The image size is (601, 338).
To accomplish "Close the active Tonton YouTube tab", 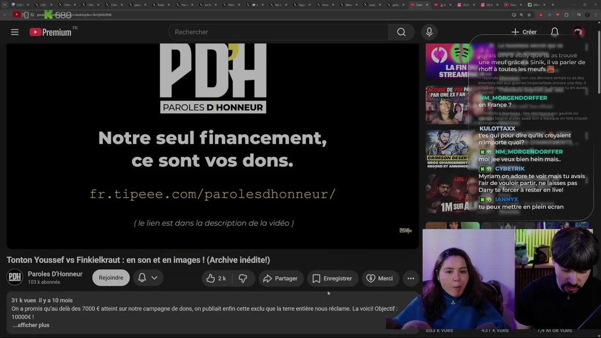I will (x=427, y=5).
